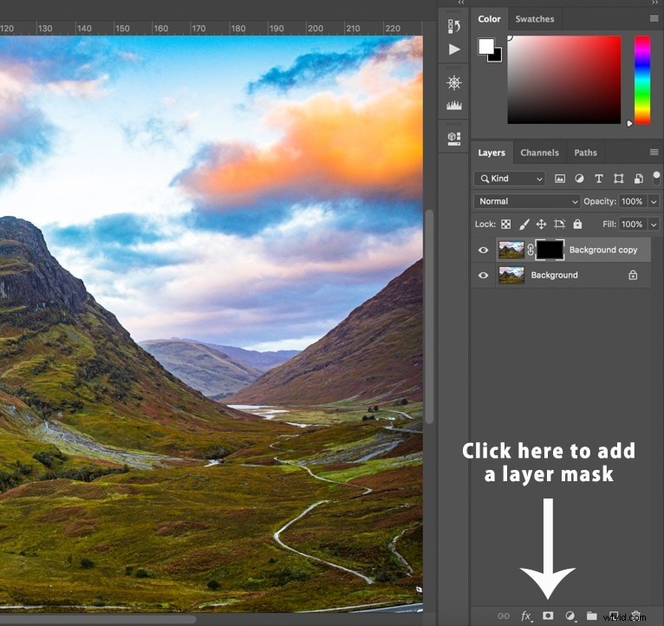
Task: Open the Actions panel play icon
Action: click(x=454, y=49)
